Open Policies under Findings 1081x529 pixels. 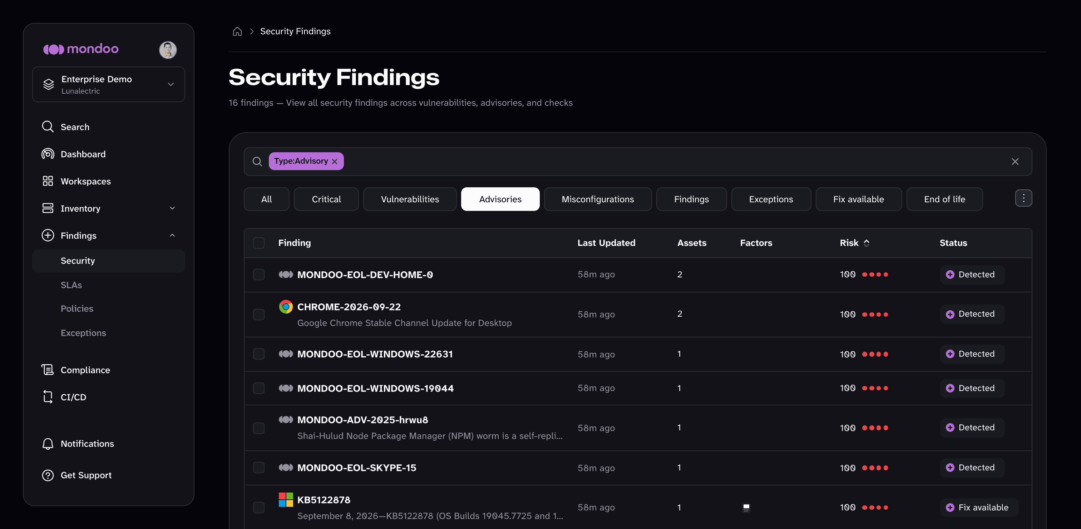point(77,309)
